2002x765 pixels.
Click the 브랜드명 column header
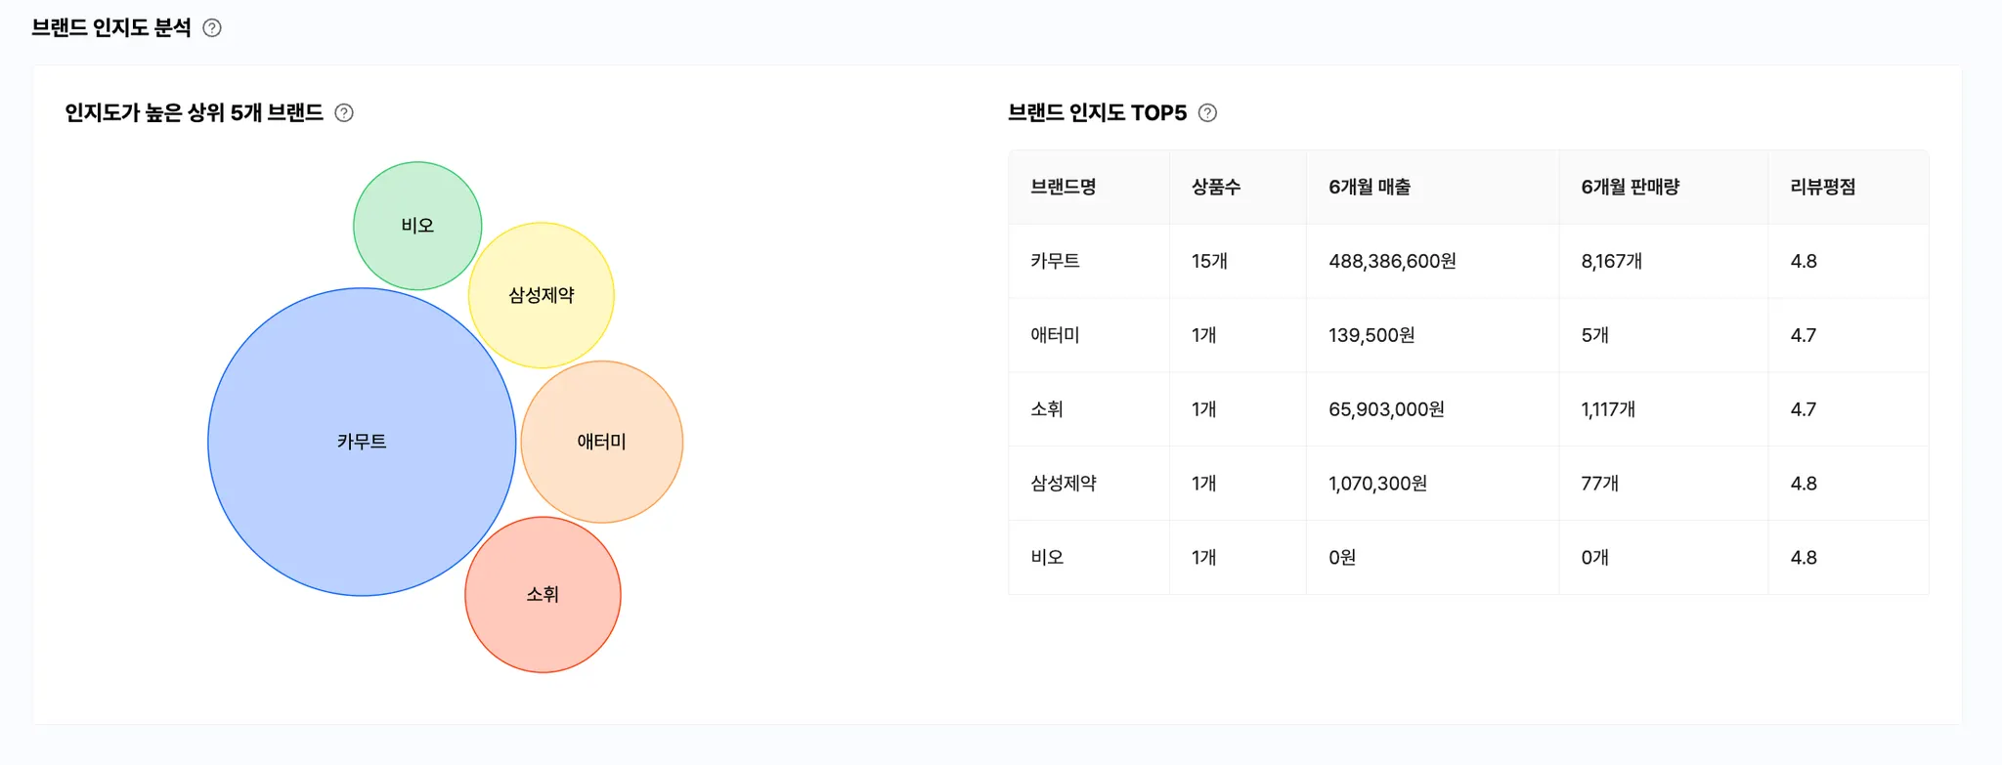click(1064, 187)
